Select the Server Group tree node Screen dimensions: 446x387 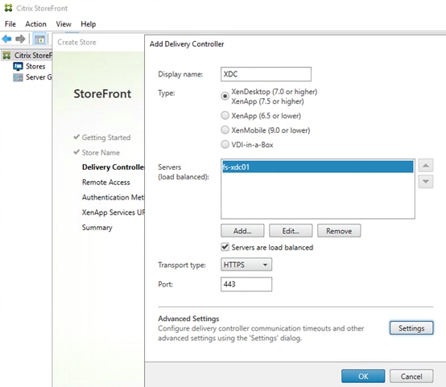[32, 77]
